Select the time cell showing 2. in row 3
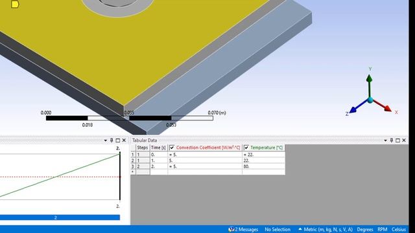Screen dimensions: 415x233 click(x=158, y=166)
